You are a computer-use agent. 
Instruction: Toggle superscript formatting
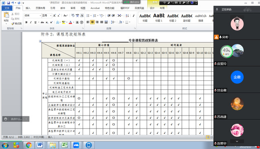51,22
